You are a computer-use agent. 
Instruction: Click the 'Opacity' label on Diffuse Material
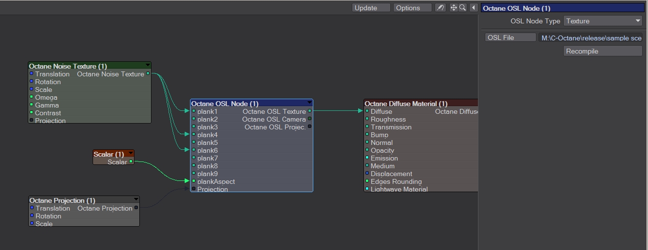[382, 150]
